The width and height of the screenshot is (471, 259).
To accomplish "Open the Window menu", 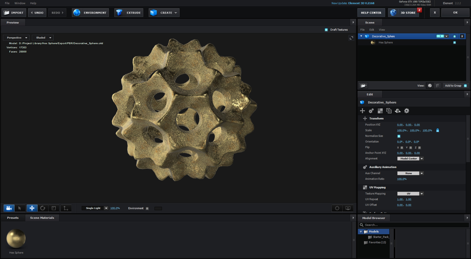I will click(20, 3).
